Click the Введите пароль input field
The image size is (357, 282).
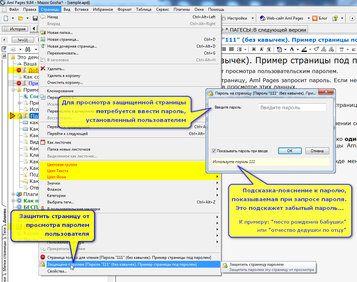292,107
